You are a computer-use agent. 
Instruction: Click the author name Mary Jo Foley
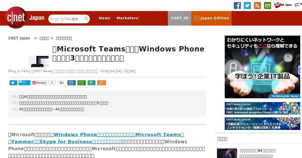click(19, 71)
